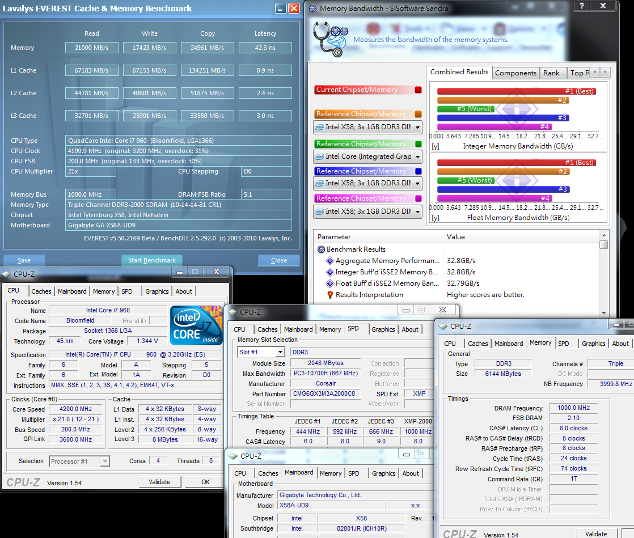Screen dimensions: 634x538
Task: Click the stethoscope icon in Sandra header
Action: point(330,39)
